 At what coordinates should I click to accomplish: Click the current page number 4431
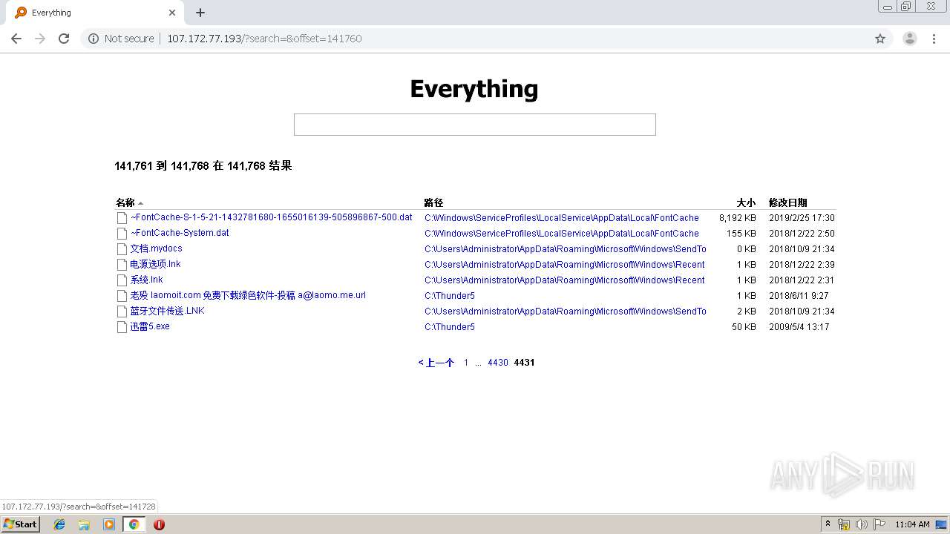click(524, 363)
